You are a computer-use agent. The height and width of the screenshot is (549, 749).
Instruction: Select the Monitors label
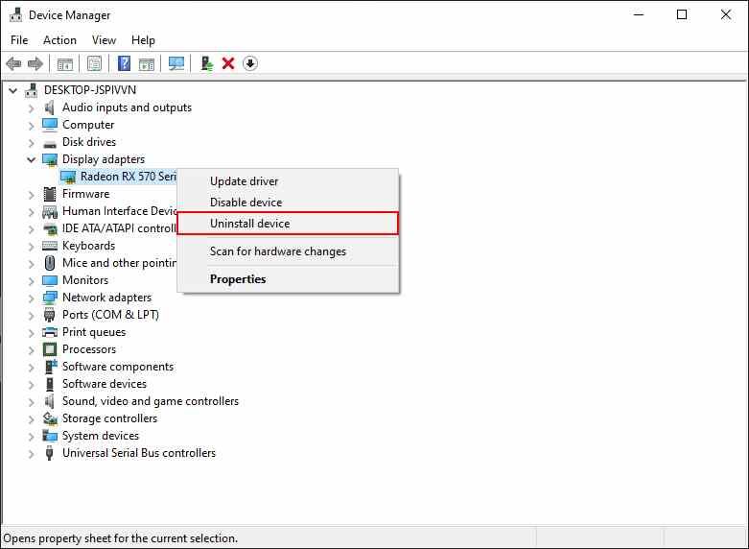coord(85,280)
